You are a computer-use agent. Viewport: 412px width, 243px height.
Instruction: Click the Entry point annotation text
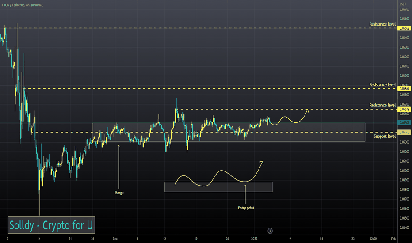coord(246,208)
